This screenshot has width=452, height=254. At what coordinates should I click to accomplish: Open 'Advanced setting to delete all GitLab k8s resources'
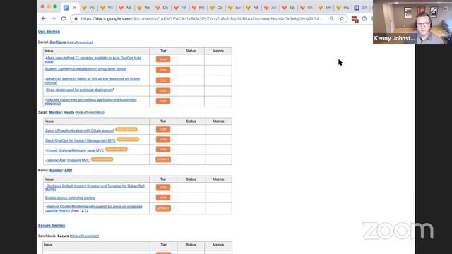pyautogui.click(x=93, y=80)
